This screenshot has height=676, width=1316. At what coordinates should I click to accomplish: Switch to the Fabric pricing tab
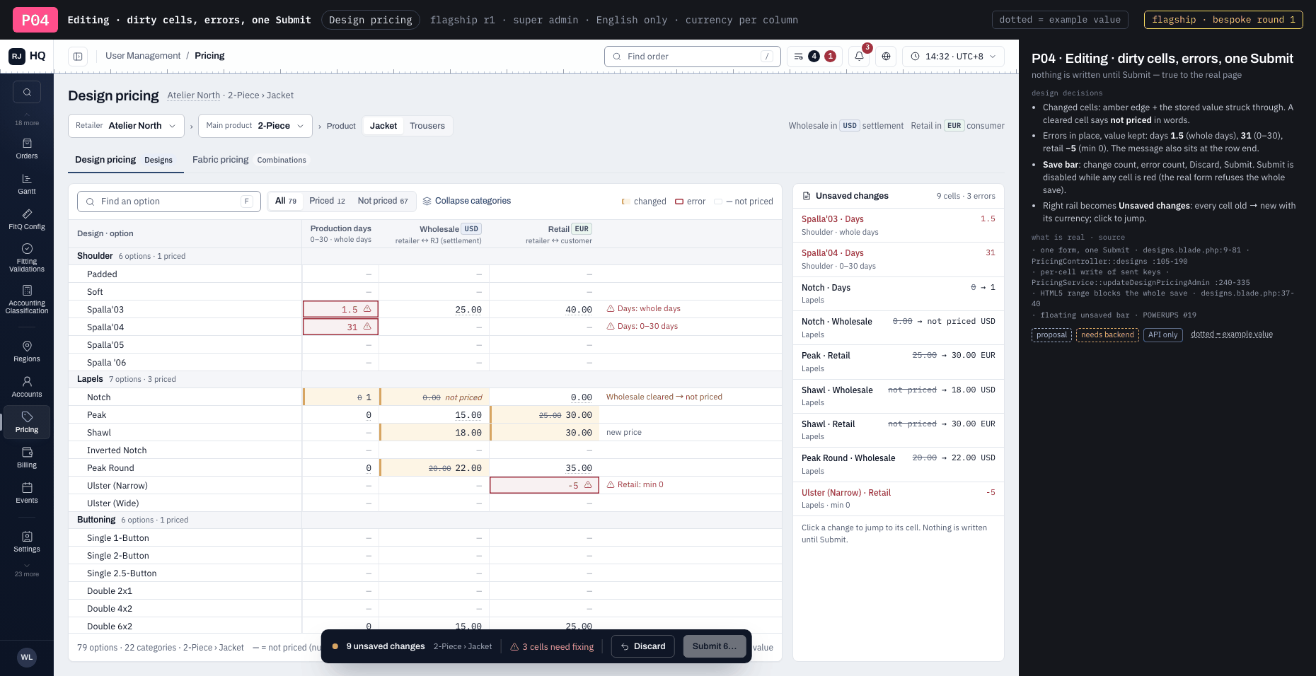pos(249,160)
